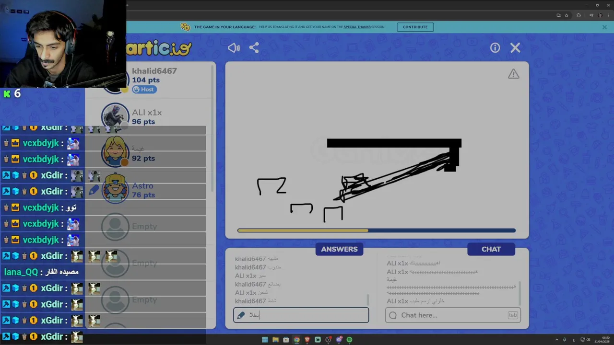
Task: Mute the game sound with speaker icon
Action: point(234,47)
